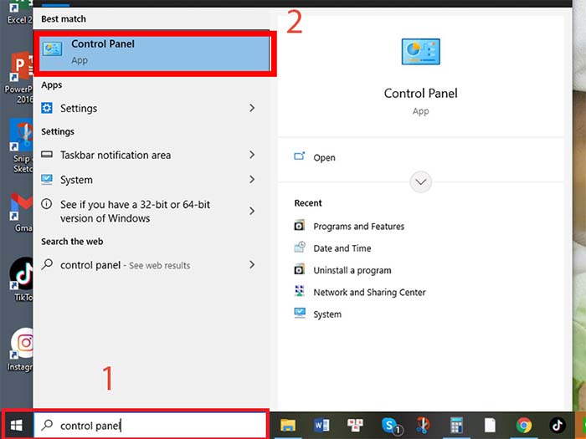Click the recent System monitor icon
The width and height of the screenshot is (586, 439).
click(300, 313)
